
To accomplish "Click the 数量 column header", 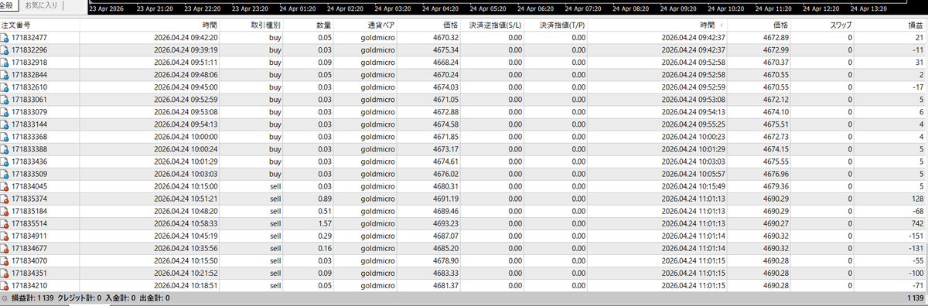I will [323, 25].
